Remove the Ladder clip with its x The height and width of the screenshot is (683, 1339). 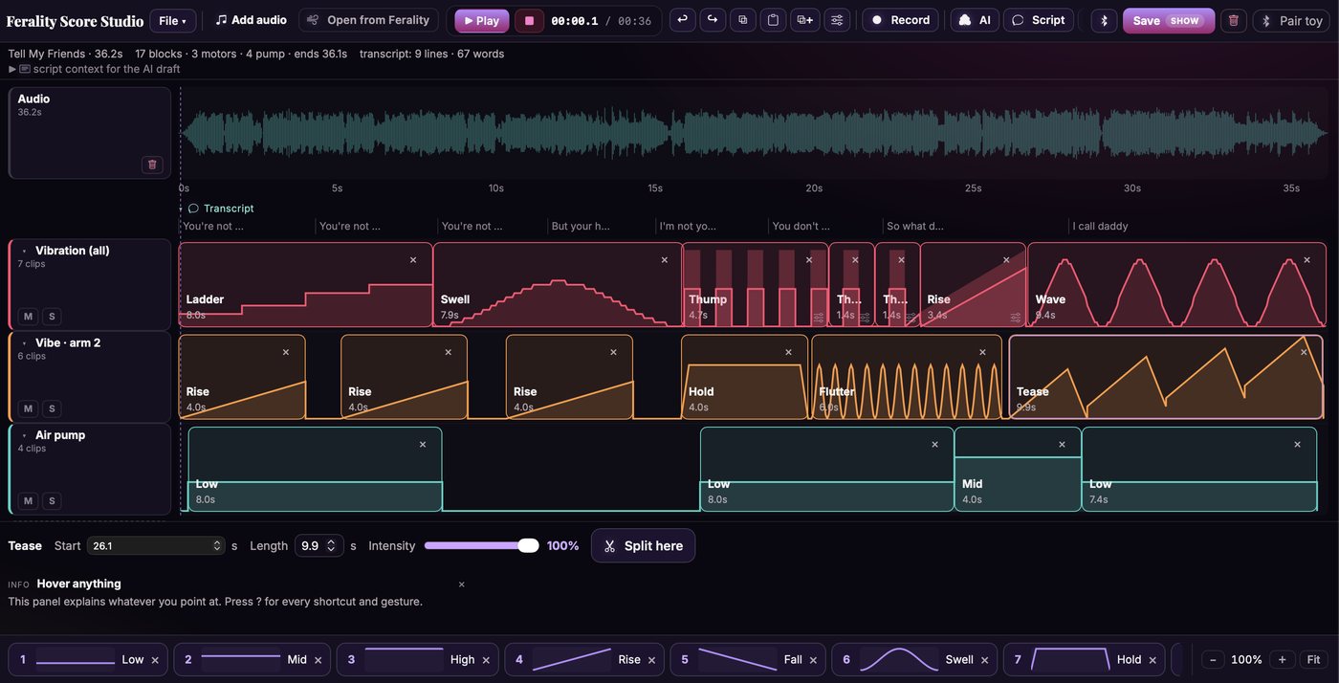pos(413,260)
